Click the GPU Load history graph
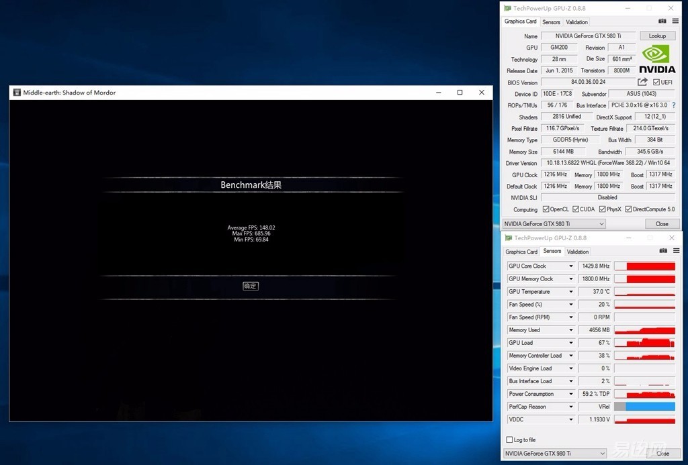 point(644,343)
